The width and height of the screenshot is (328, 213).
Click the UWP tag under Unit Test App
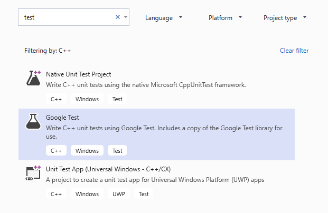click(x=118, y=194)
